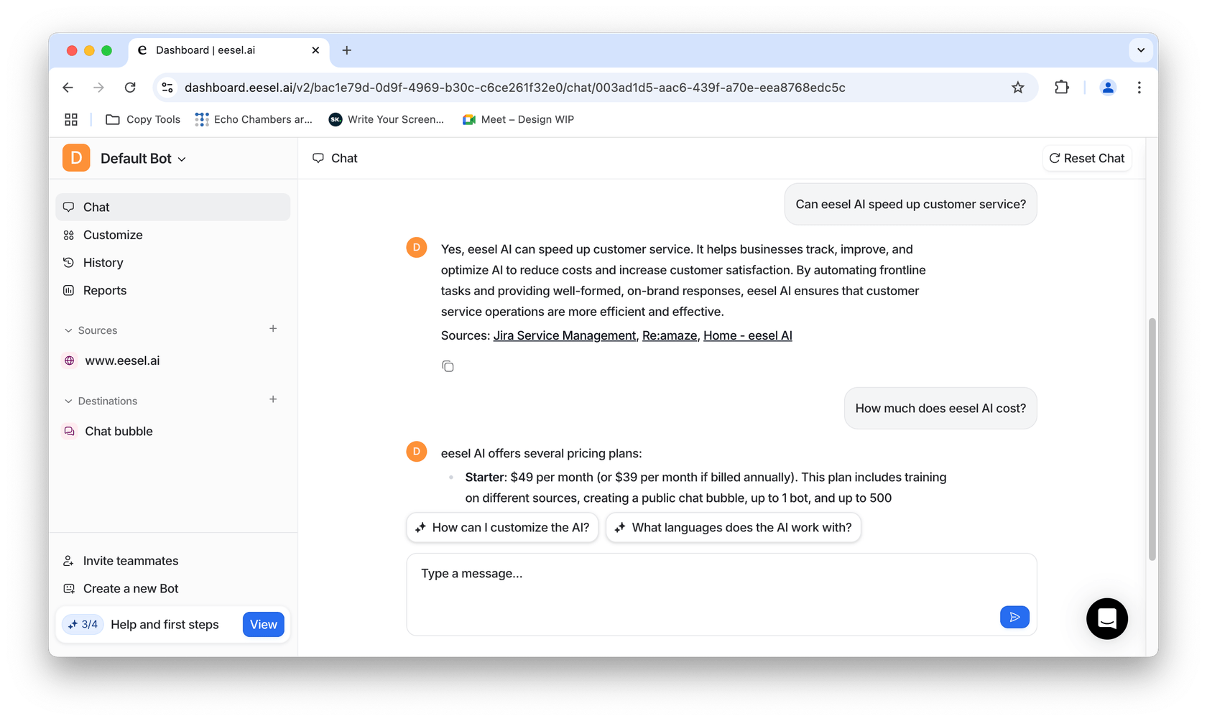Select the 'How can I customize the AI?' suggestion

502,528
